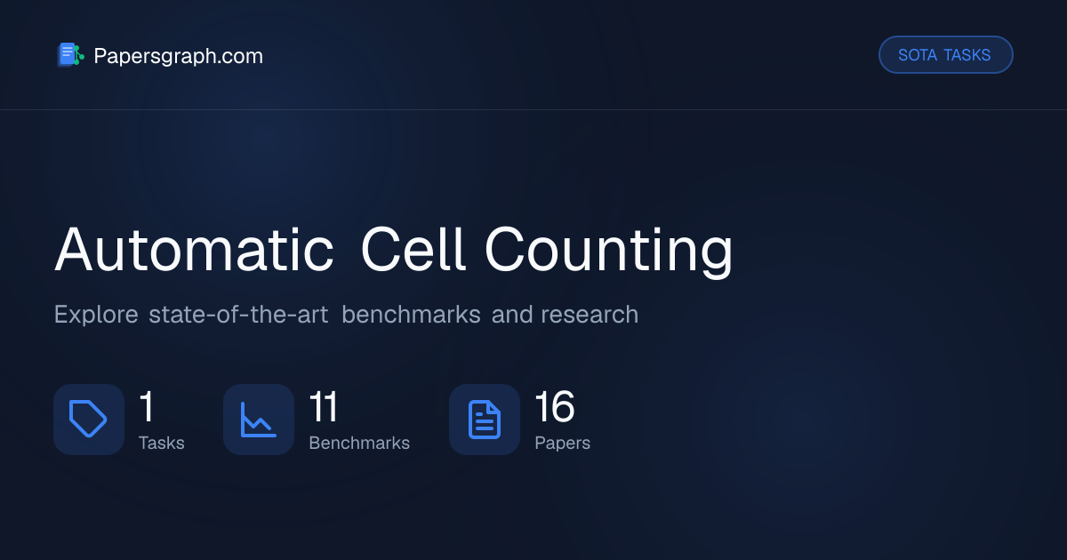Click the number 16 above Papers
This screenshot has height=560, width=1067.
click(x=555, y=407)
